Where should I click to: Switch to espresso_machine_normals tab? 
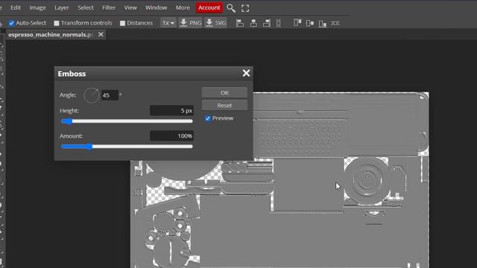(x=51, y=35)
